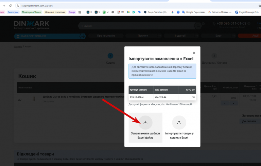261x166 pixels.
Task: Decrease quantity with the minus button
Action: [225, 103]
